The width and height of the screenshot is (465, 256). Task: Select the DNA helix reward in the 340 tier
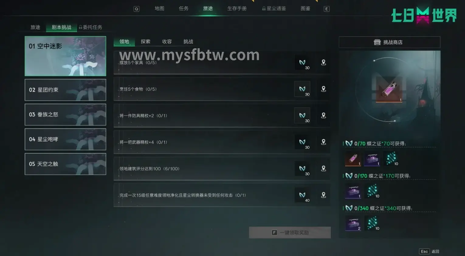tap(372, 223)
